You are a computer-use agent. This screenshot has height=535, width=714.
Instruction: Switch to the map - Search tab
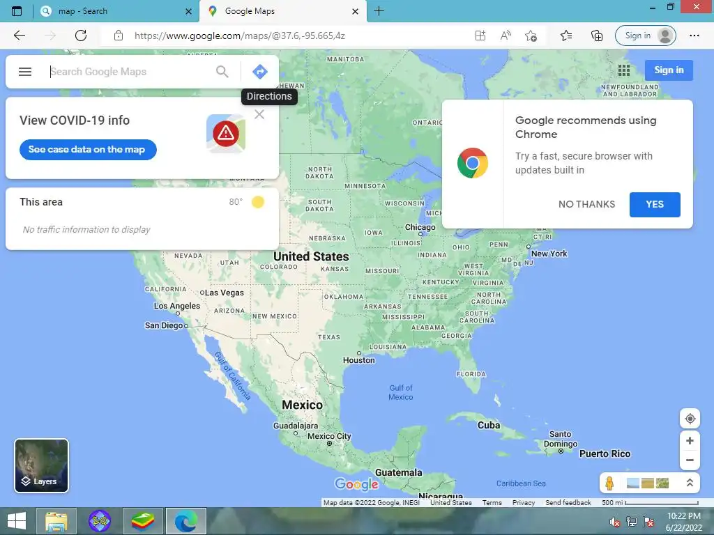pos(116,11)
